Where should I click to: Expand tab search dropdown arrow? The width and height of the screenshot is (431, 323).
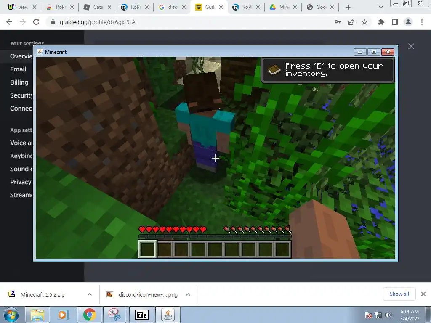pos(380,8)
